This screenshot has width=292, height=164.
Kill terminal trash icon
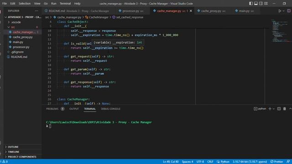pyautogui.click(x=285, y=109)
